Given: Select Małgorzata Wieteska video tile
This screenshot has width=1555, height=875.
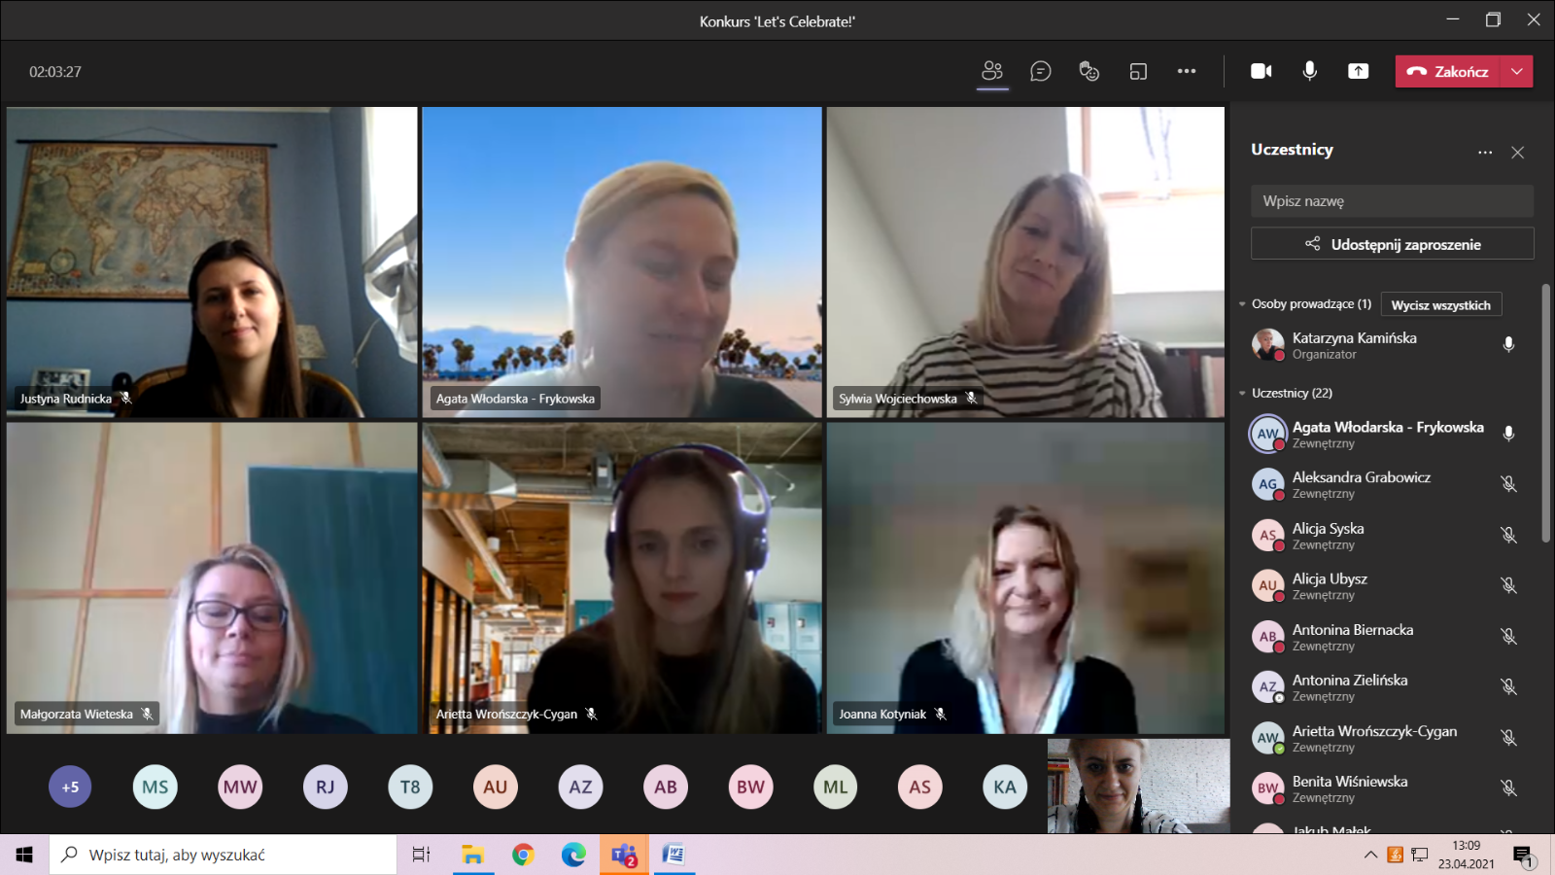Looking at the screenshot, I should pyautogui.click(x=212, y=577).
